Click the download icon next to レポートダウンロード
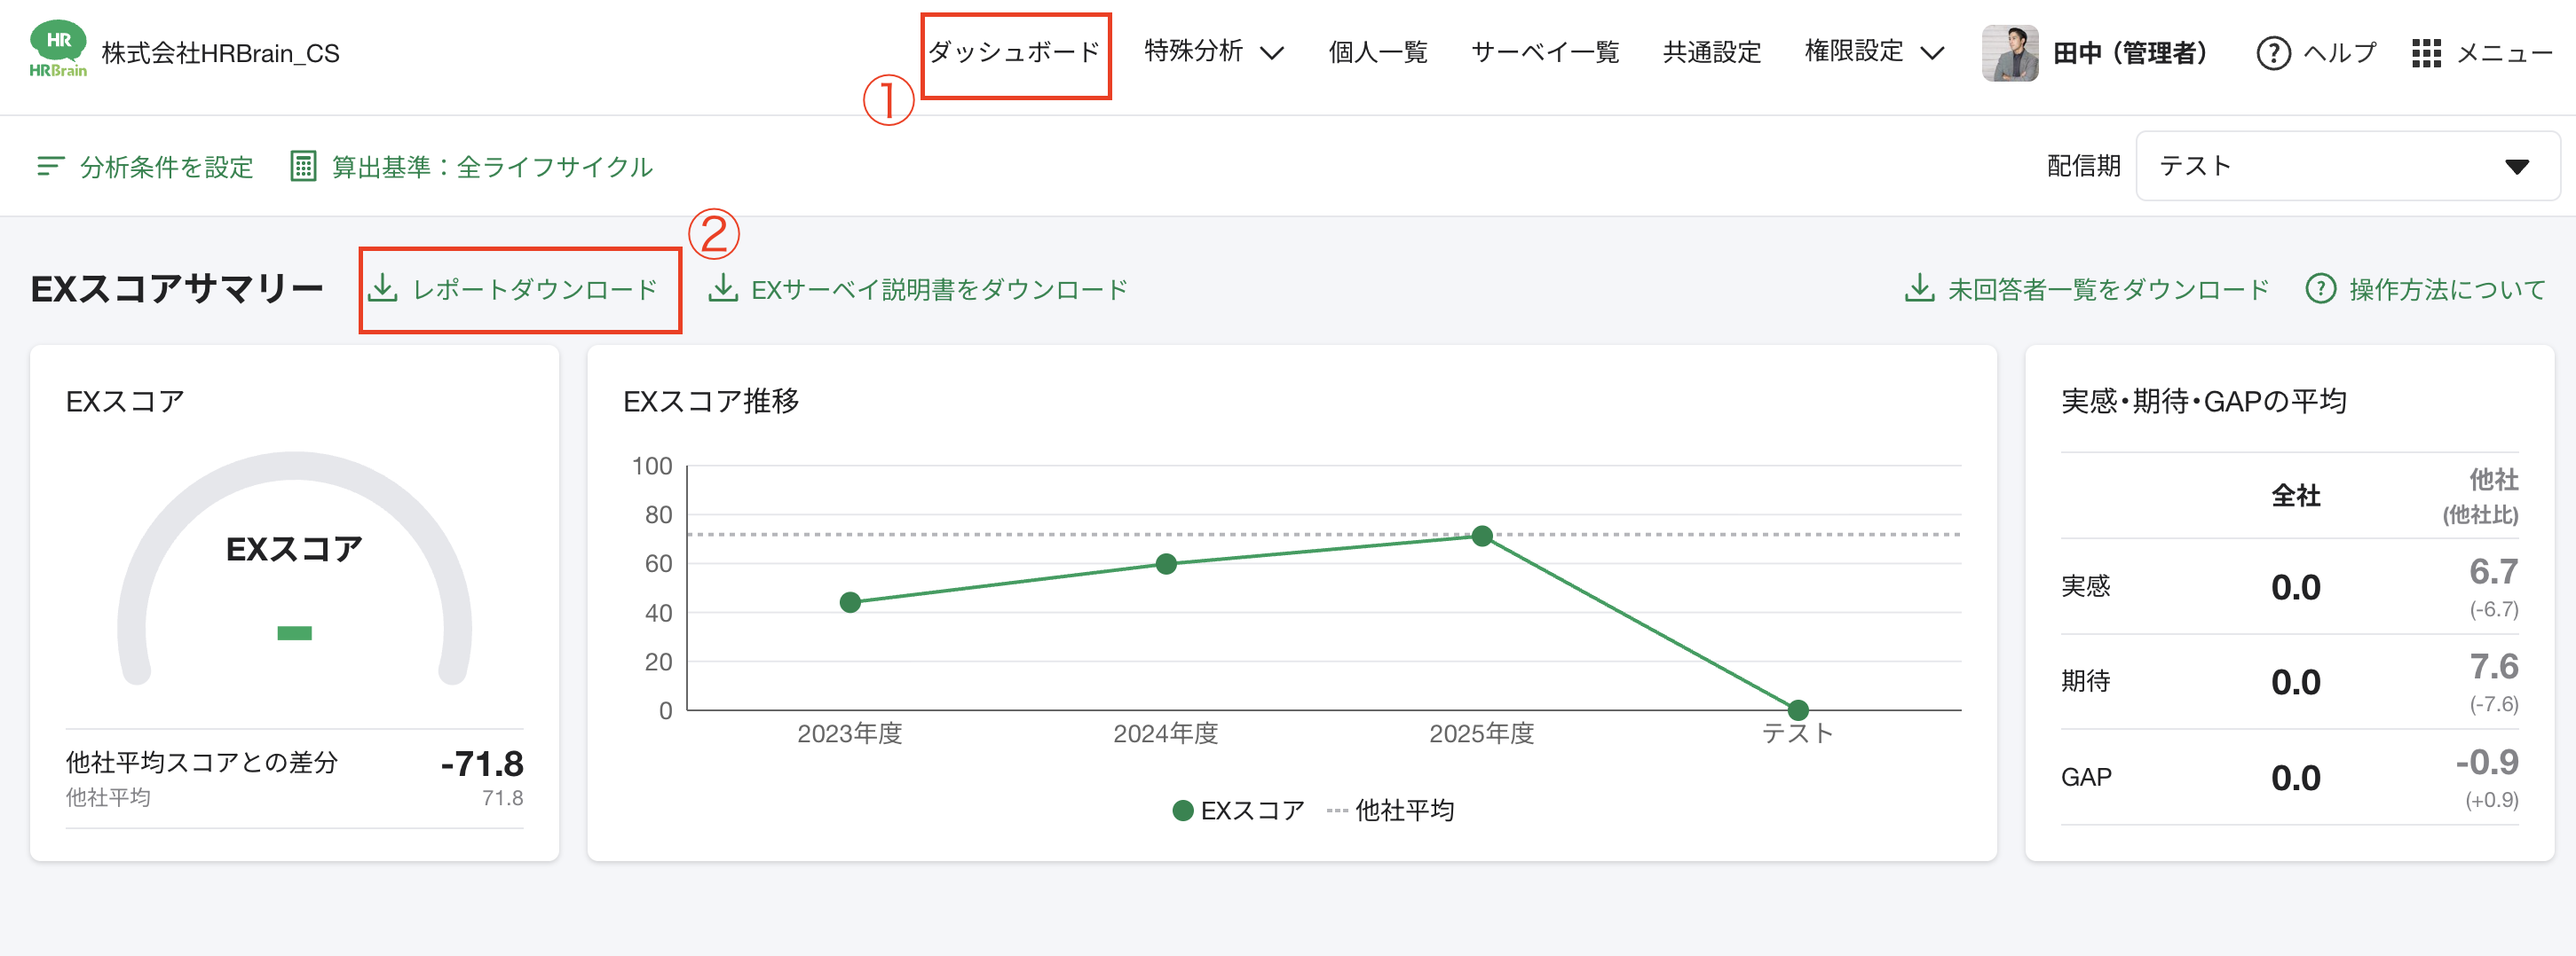2576x956 pixels. tap(385, 287)
